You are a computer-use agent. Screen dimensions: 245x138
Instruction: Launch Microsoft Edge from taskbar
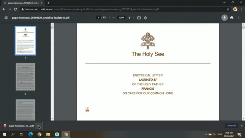click(x=31, y=134)
